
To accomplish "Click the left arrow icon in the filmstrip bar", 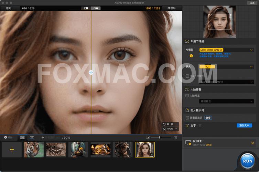I will (43, 138).
